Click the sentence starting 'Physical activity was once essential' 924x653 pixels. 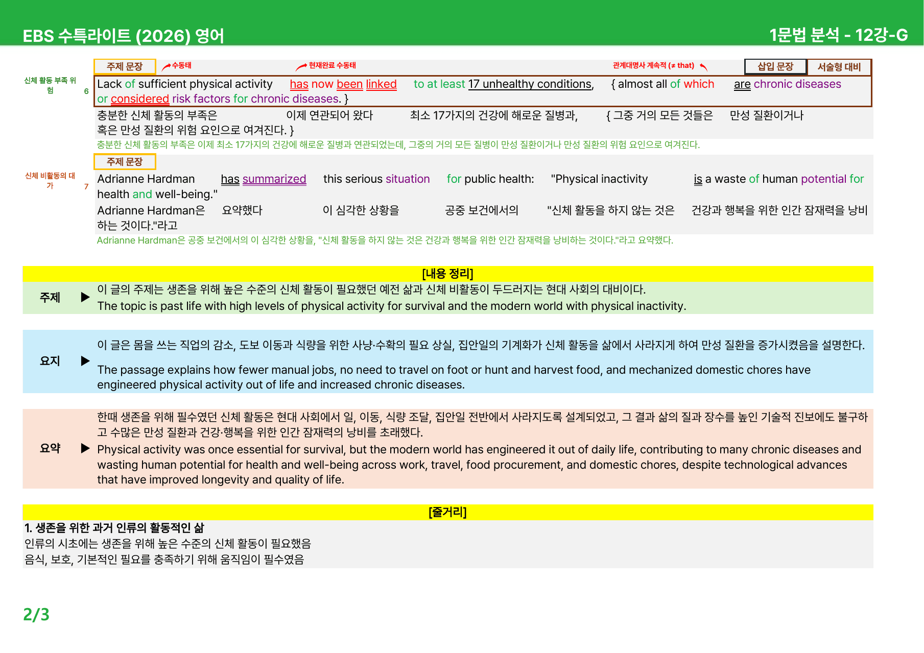[479, 465]
